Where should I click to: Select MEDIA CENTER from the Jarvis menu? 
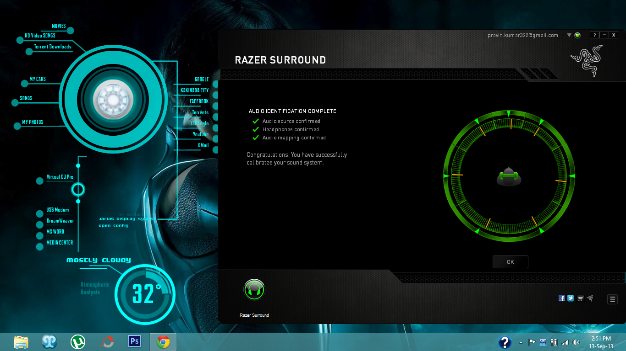[59, 242]
